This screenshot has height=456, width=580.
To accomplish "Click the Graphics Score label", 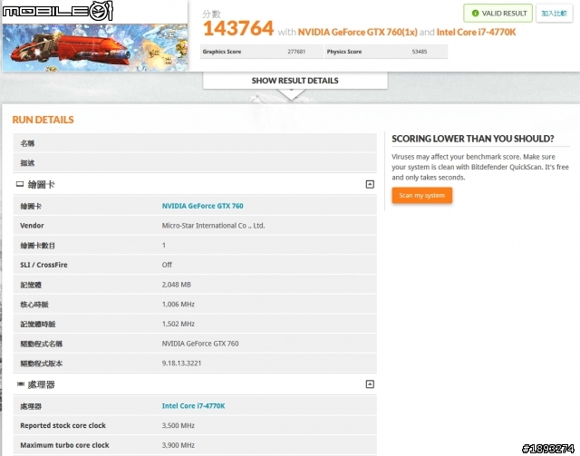I will tap(221, 52).
